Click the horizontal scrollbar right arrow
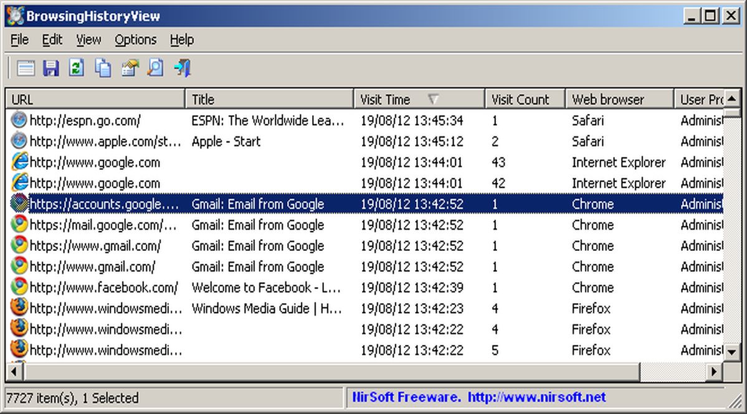 click(x=713, y=372)
